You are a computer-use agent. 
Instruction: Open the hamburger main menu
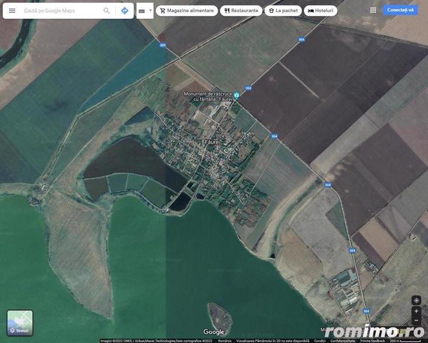[12, 11]
